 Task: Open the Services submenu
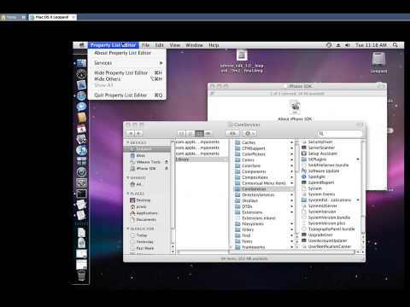(x=127, y=63)
